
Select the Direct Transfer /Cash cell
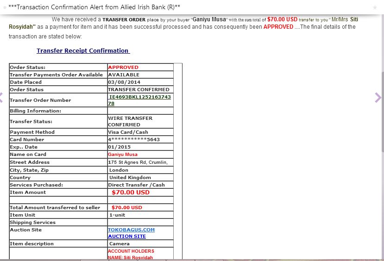(x=140, y=185)
